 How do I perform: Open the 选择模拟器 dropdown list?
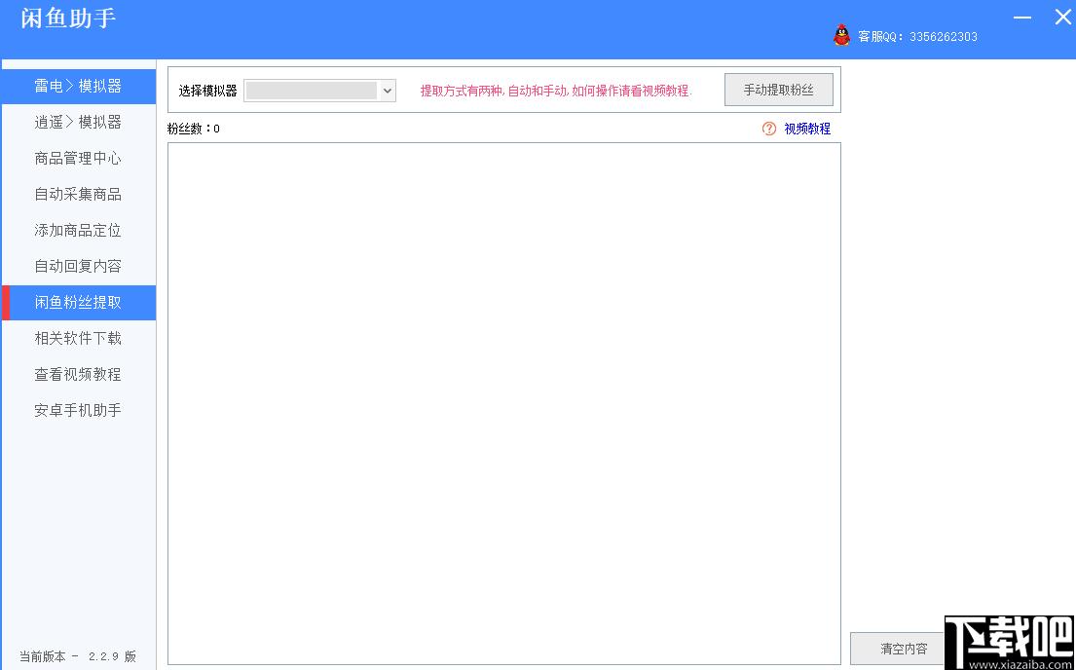(x=388, y=91)
